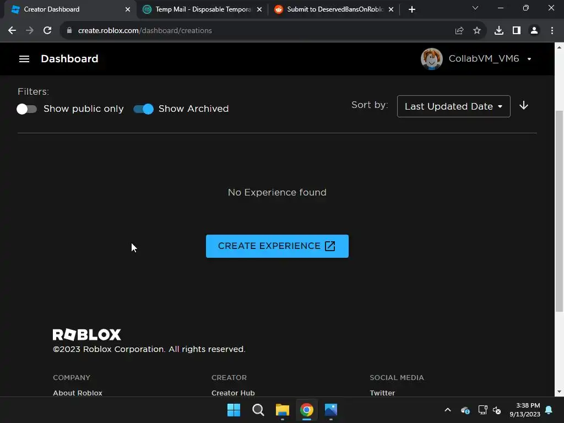Click the page vertical scrollbar thumb
The width and height of the screenshot is (564, 423).
[x=560, y=211]
